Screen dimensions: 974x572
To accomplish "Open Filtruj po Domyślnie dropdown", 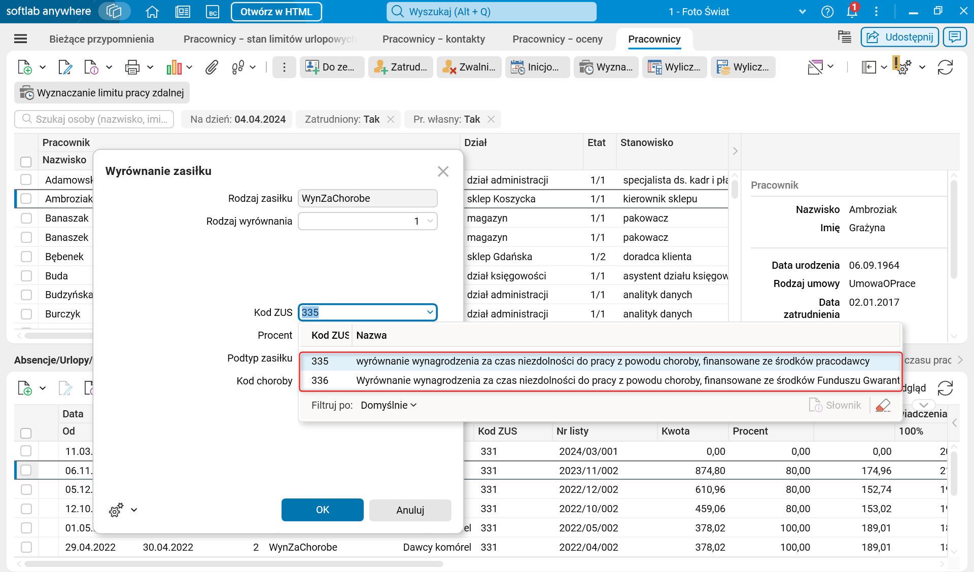I will point(389,405).
